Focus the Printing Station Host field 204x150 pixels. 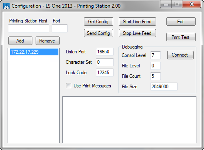coord(28,28)
